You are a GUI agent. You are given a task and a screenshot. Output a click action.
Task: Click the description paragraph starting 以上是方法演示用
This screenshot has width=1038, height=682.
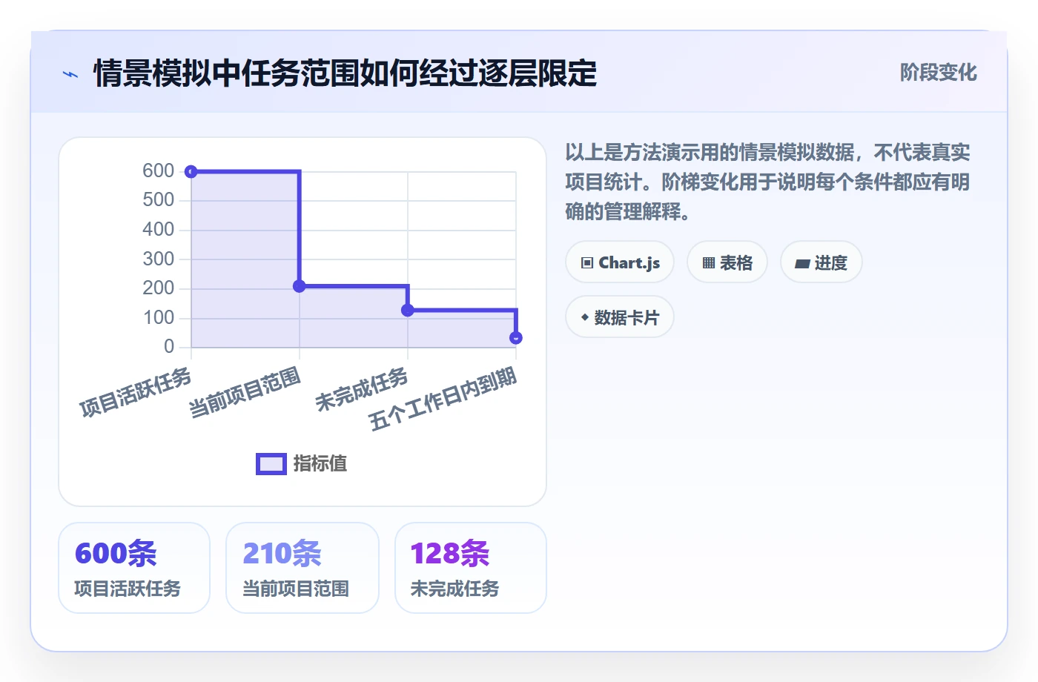tap(767, 182)
